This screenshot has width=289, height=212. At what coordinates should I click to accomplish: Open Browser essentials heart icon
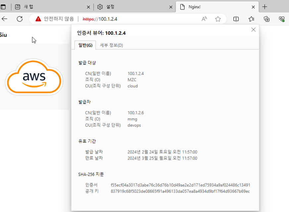pyautogui.click(x=282, y=19)
